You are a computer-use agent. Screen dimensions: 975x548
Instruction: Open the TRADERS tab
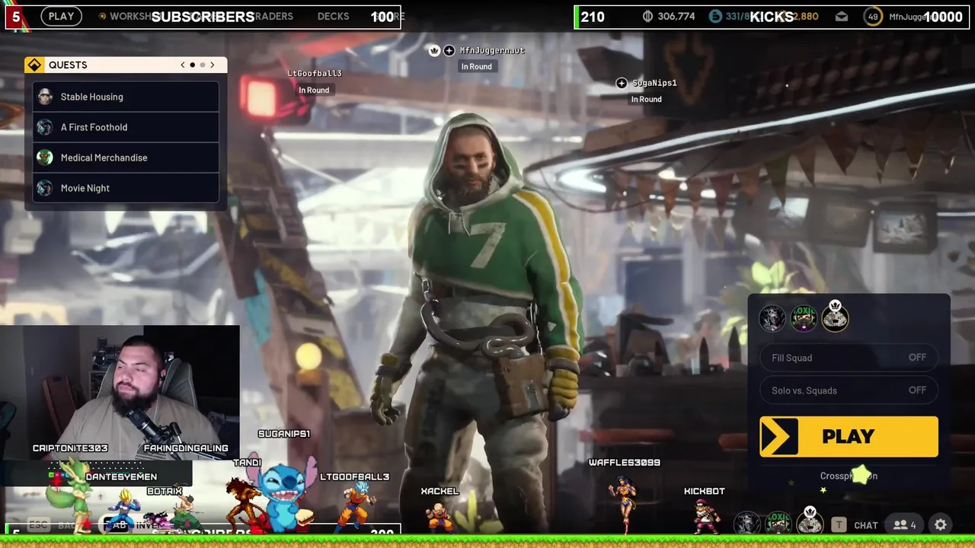point(272,16)
